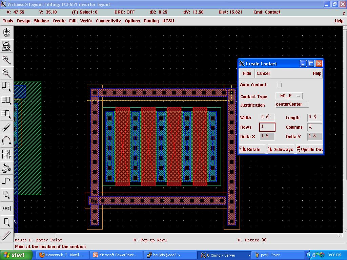The image size is (347, 260).
Task: Select the Stretch tool icon
Action: pyautogui.click(x=7, y=87)
